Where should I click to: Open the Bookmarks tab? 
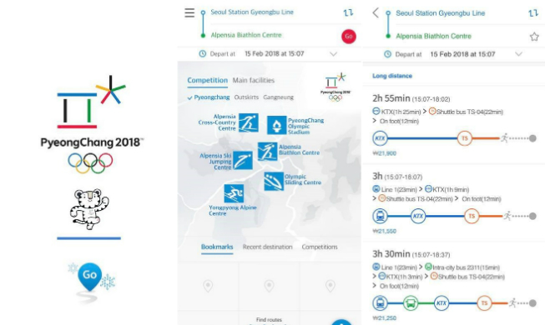click(217, 247)
